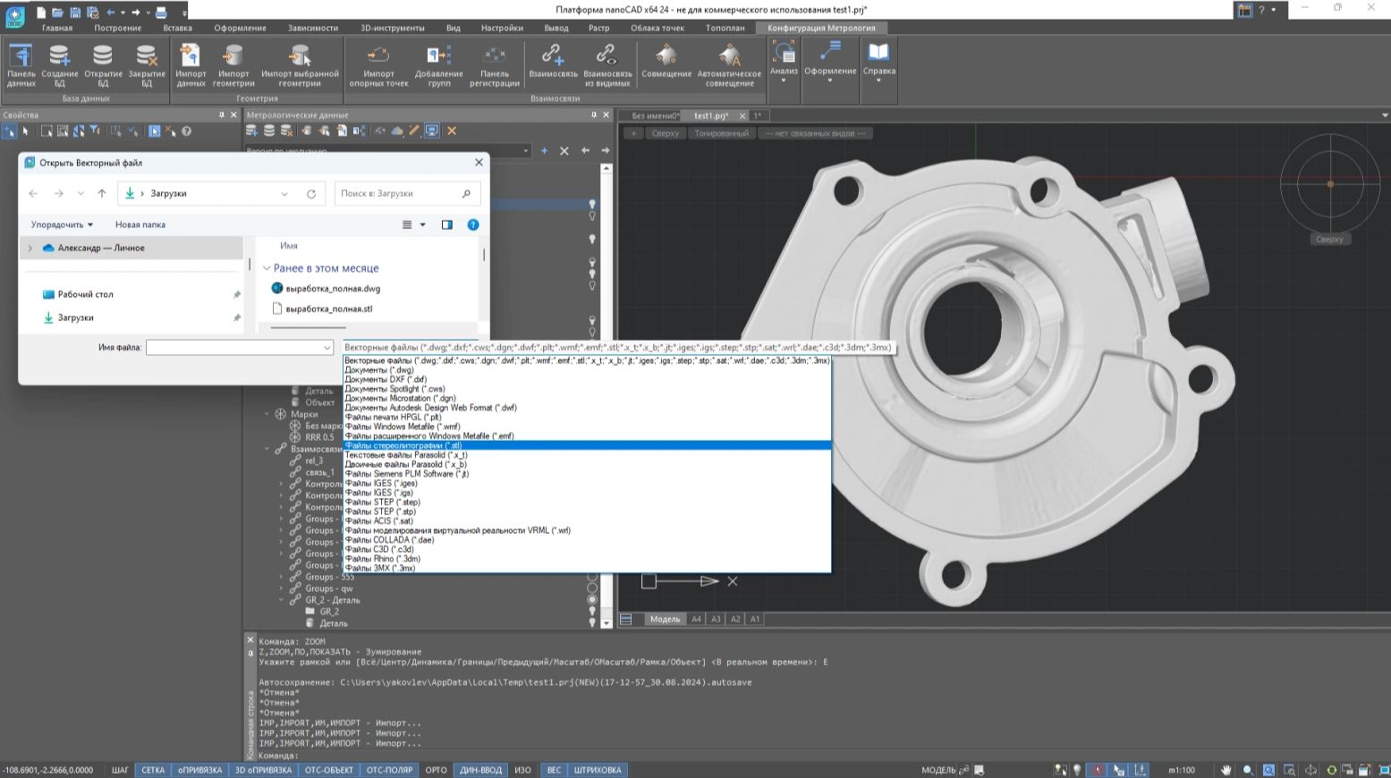Select the выработка_полная.stl file
1391x778 pixels.
pos(328,309)
